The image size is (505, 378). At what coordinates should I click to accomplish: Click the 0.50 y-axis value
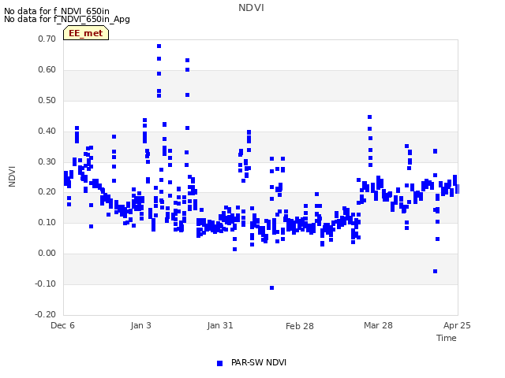[x=47, y=100]
